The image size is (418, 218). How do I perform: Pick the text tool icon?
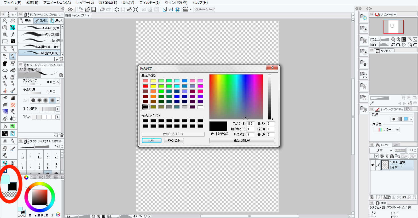pyautogui.click(x=5, y=77)
